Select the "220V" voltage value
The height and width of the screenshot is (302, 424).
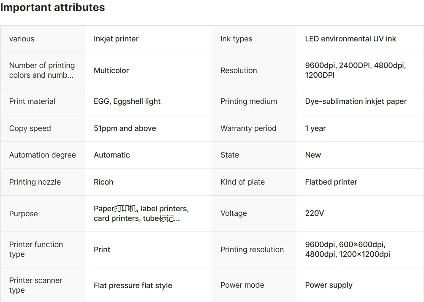point(315,213)
